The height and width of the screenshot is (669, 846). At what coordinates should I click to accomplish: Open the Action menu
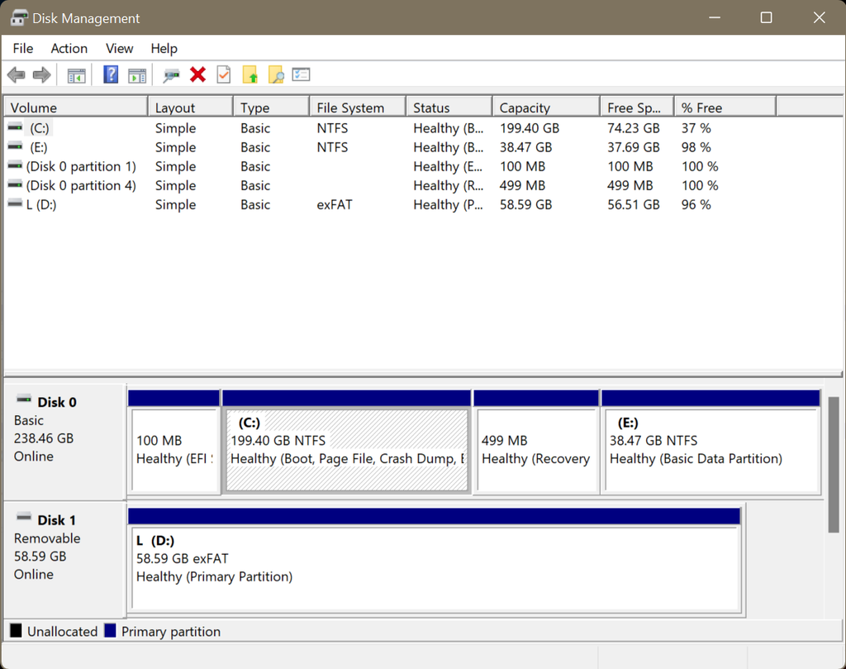click(x=69, y=49)
